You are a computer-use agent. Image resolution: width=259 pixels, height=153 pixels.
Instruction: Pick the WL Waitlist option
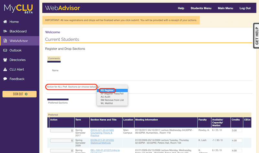pyautogui.click(x=107, y=103)
